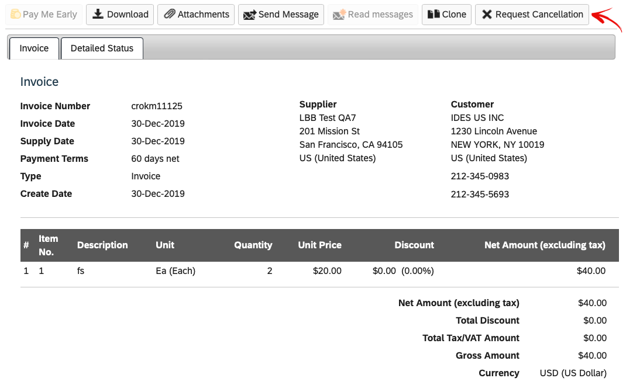This screenshot has height=392, width=633.
Task: Switch to the Detailed Status tab
Action: coord(102,48)
